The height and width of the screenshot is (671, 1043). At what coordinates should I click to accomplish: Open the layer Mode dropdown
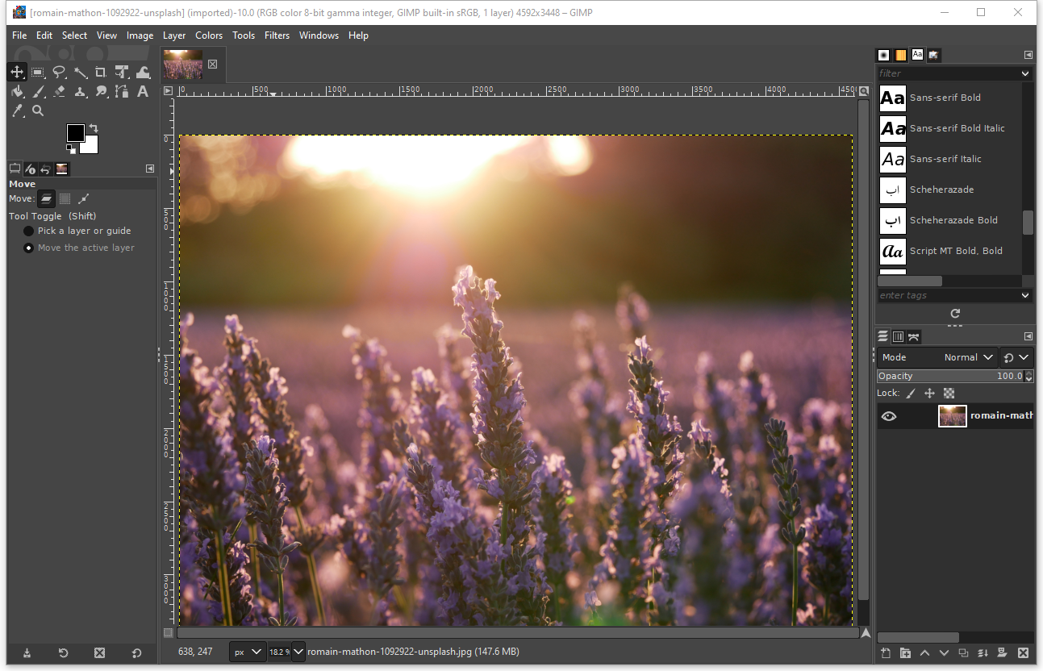[x=937, y=357]
